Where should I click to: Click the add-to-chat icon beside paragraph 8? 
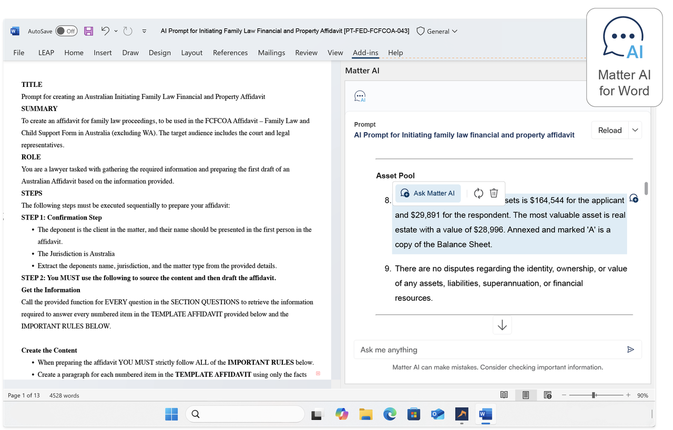click(634, 198)
